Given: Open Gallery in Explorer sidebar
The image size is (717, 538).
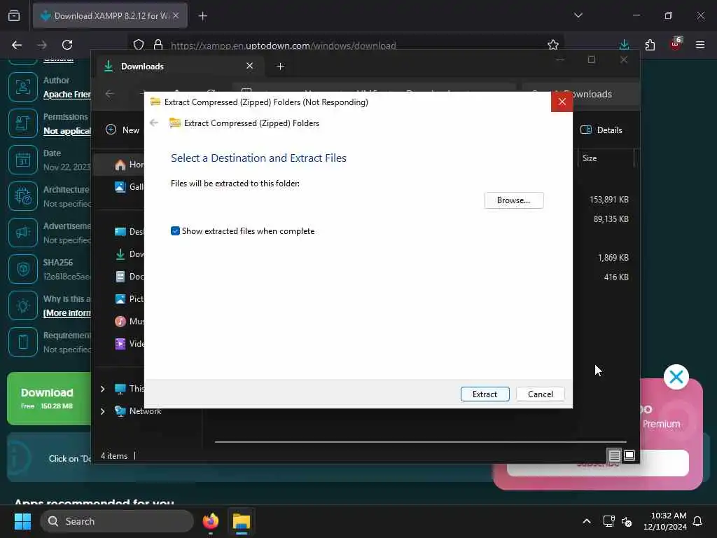Looking at the screenshot, I should tap(129, 186).
